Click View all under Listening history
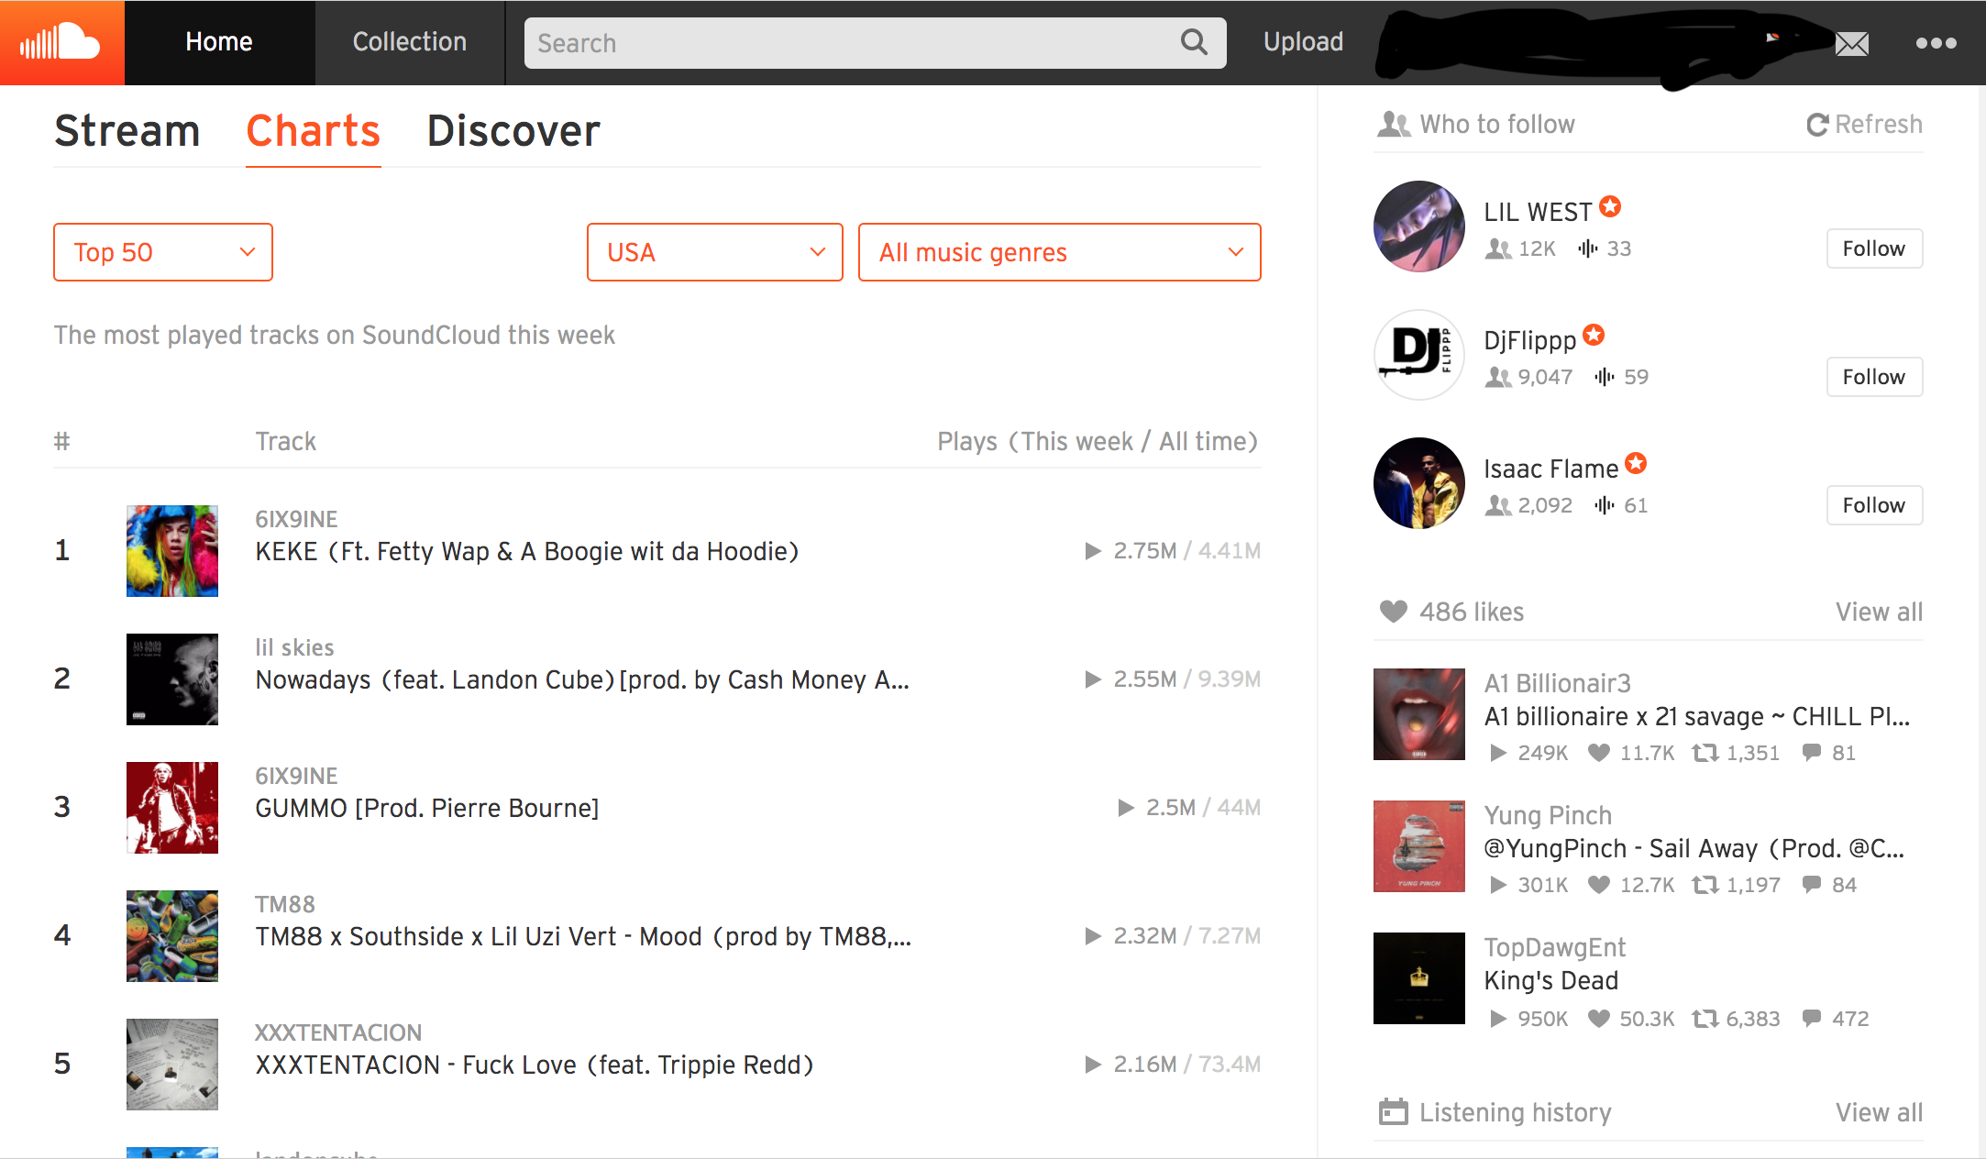The image size is (1986, 1159). pos(1880,1109)
